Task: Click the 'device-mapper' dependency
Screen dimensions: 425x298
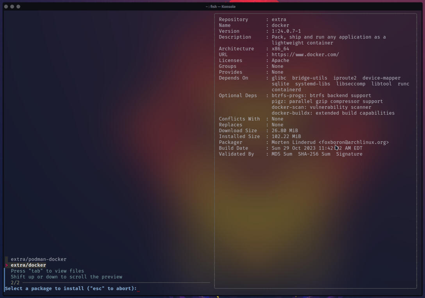Action: 381,78
